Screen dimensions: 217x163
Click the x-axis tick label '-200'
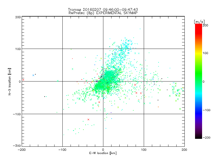(22, 150)
